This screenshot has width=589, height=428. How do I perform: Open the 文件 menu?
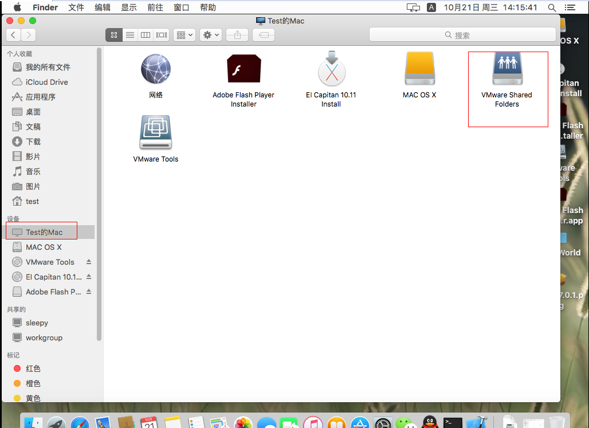click(x=76, y=7)
